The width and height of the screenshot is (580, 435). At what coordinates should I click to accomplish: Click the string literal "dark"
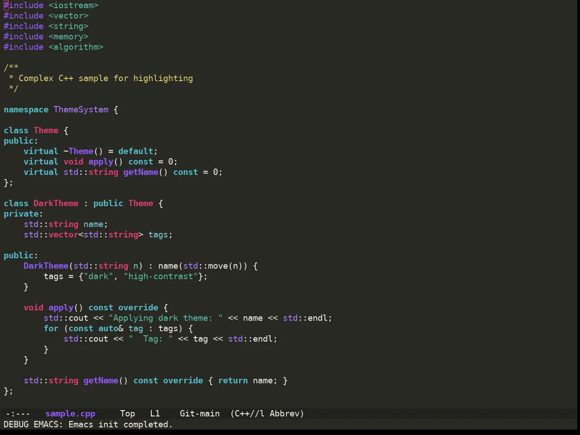98,276
